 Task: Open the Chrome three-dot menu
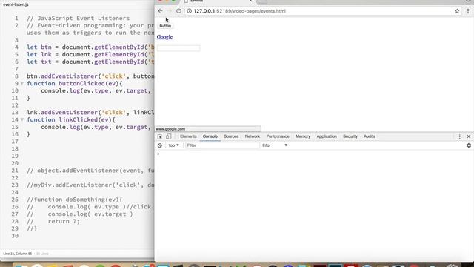click(x=468, y=11)
